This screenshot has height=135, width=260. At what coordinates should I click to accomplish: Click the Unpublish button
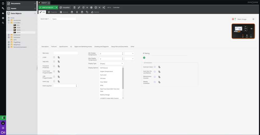point(64,8)
